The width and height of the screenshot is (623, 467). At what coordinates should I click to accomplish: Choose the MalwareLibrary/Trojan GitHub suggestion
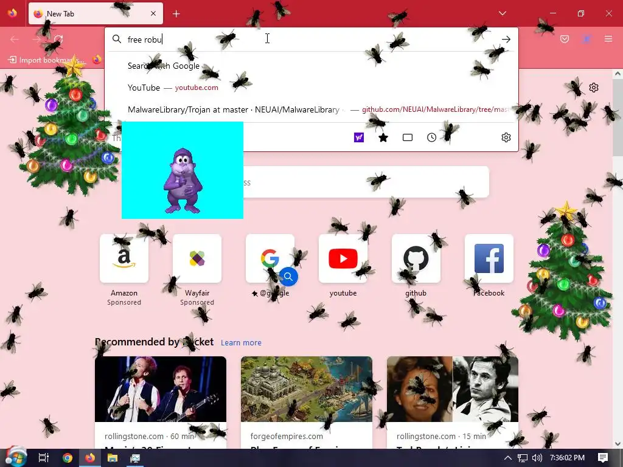pyautogui.click(x=311, y=109)
